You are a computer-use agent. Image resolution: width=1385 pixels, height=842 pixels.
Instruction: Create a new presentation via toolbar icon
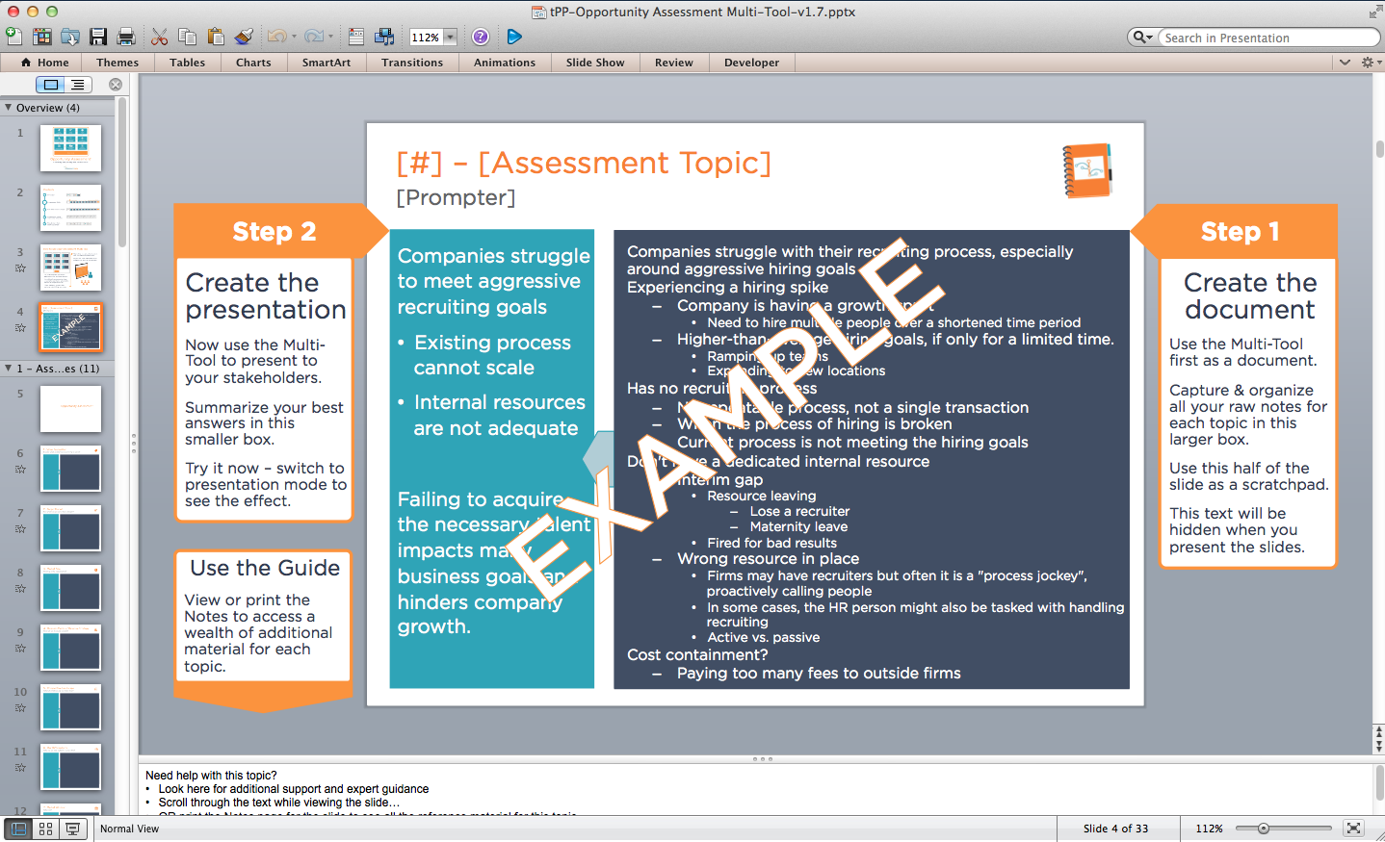pos(13,37)
